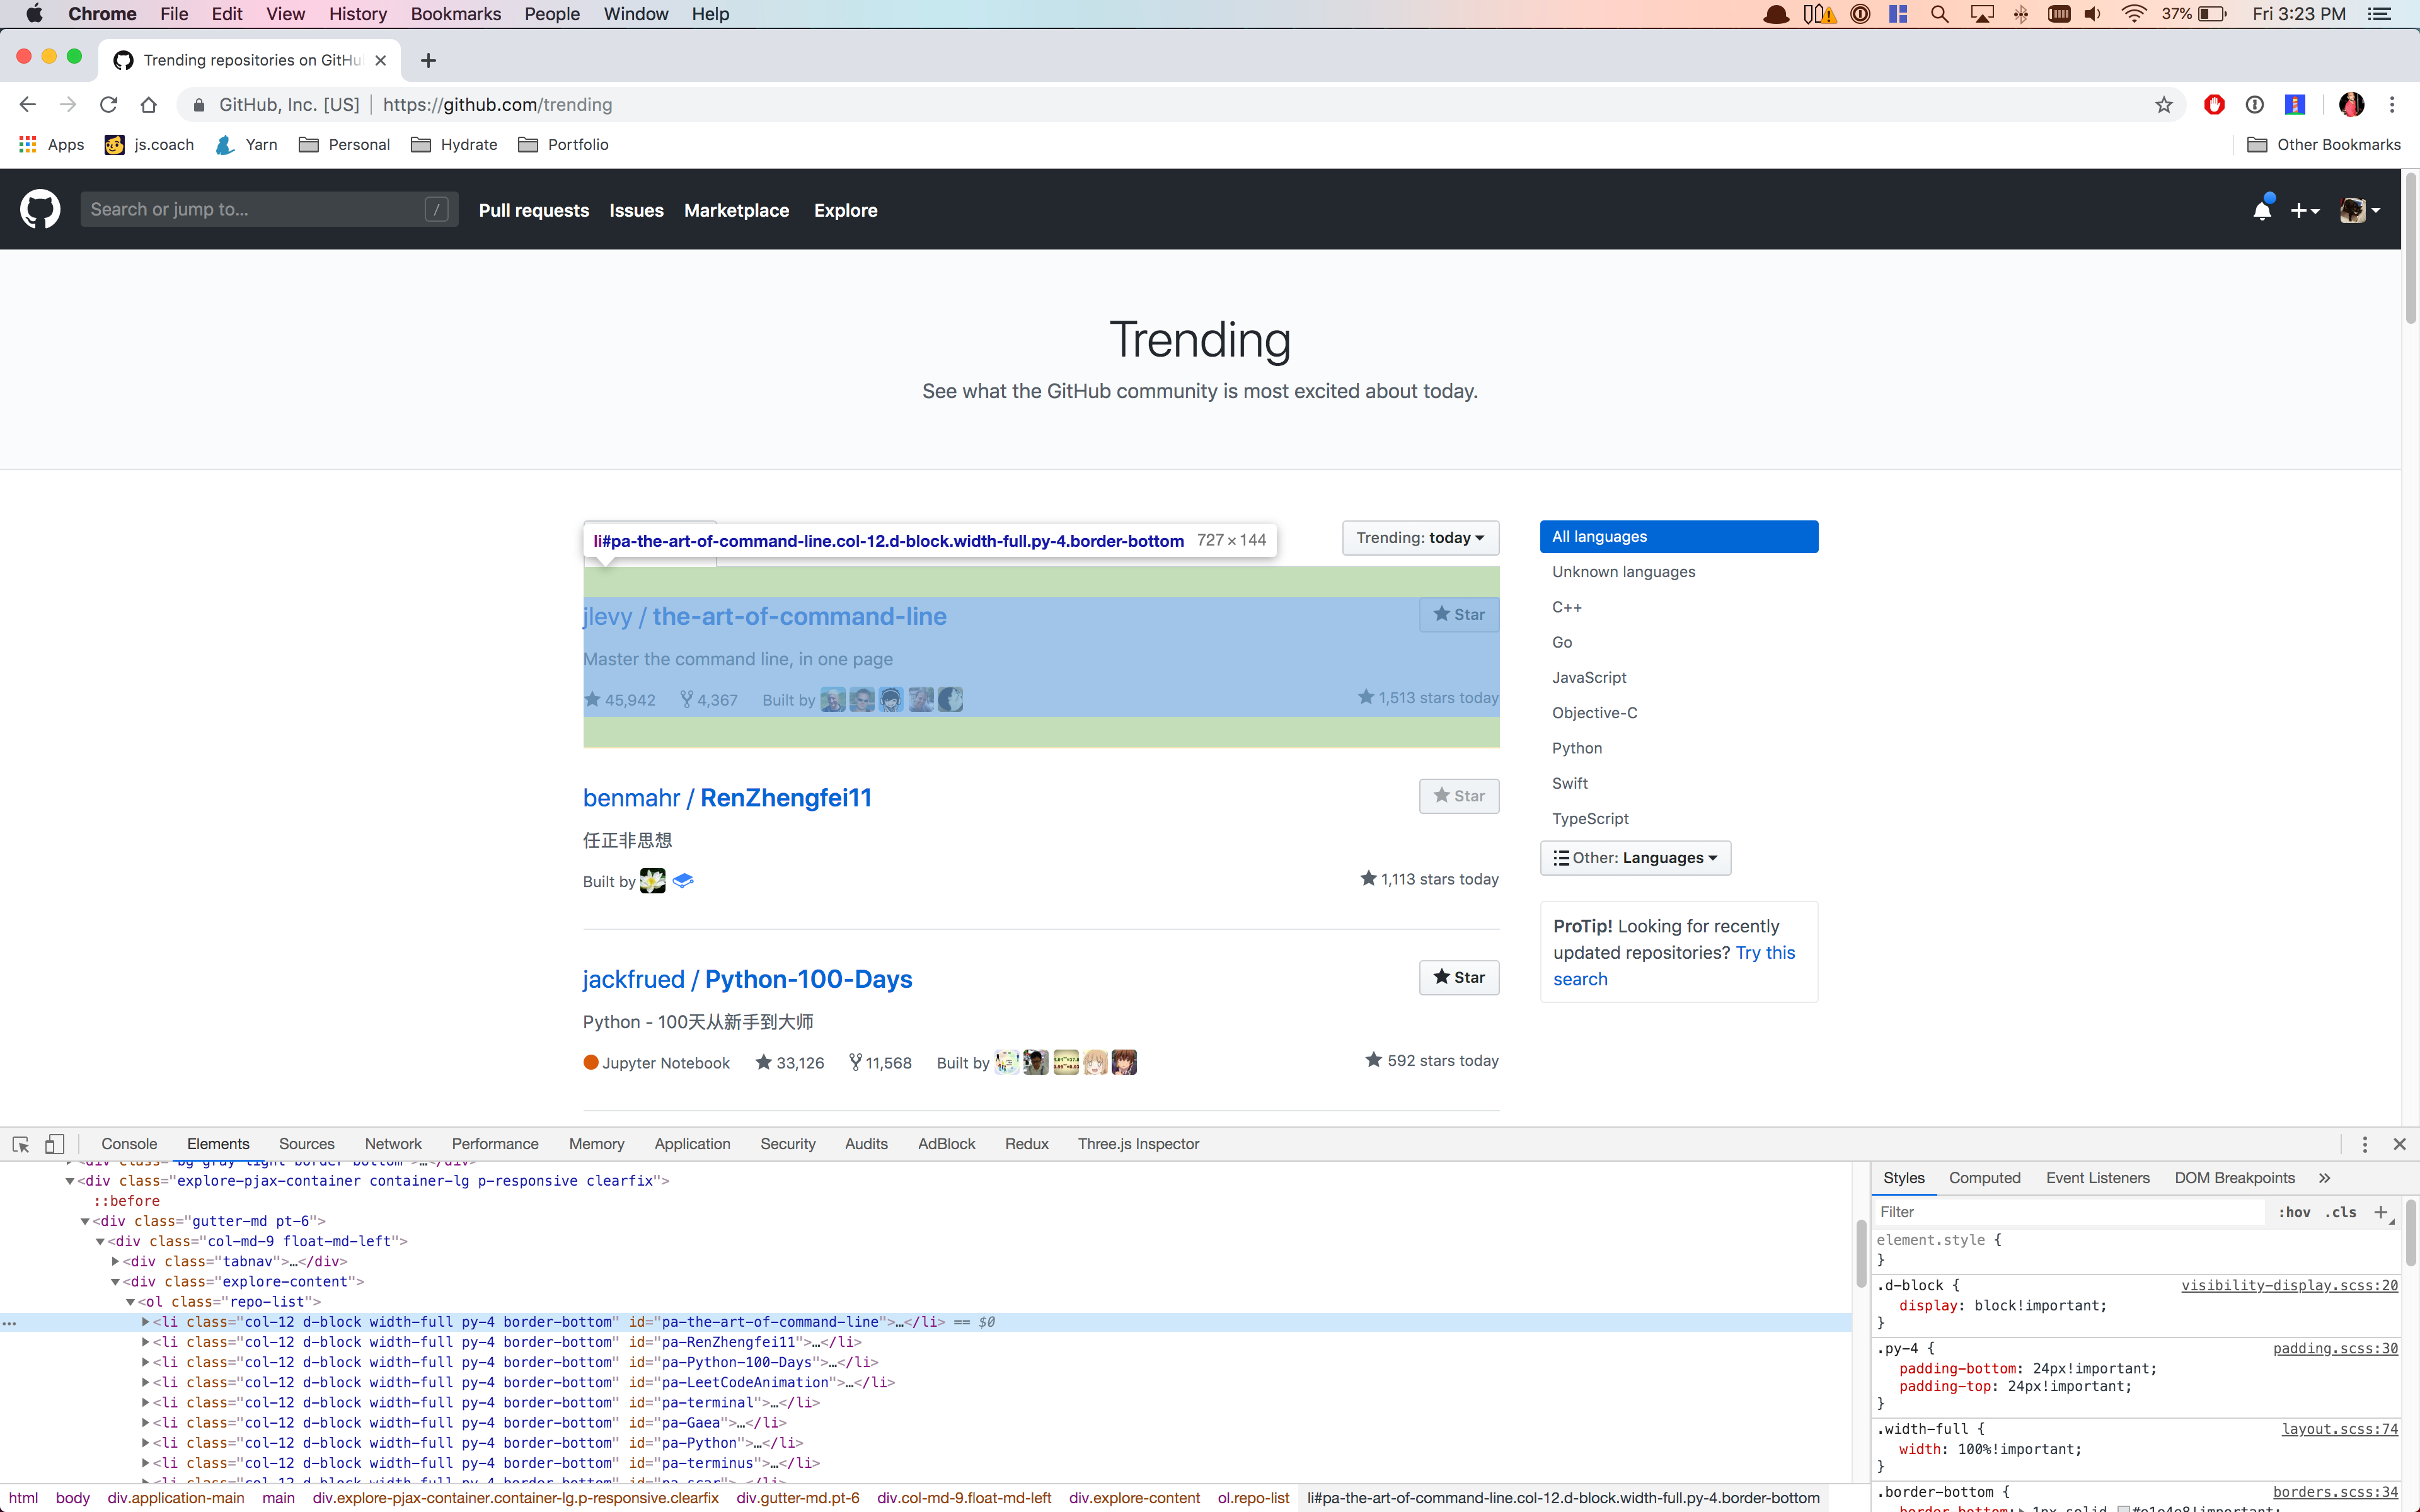Toggle the .cls class editor in Styles
The height and width of the screenshot is (1512, 2420).
(x=2340, y=1212)
